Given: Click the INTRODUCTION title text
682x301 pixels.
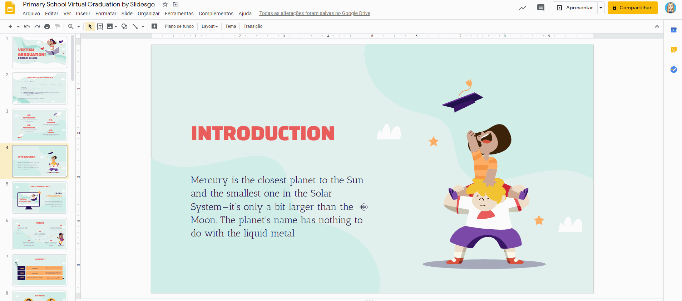Looking at the screenshot, I should [x=263, y=133].
